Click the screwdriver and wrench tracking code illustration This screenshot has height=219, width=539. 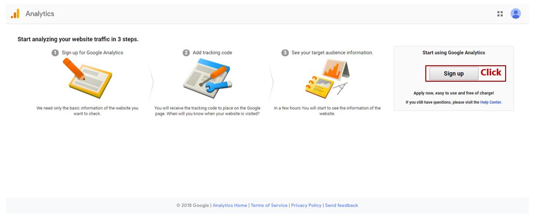(207, 78)
